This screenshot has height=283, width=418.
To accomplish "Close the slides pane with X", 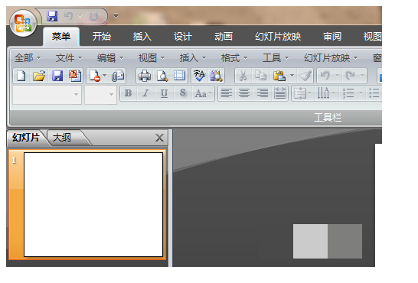I will point(159,138).
